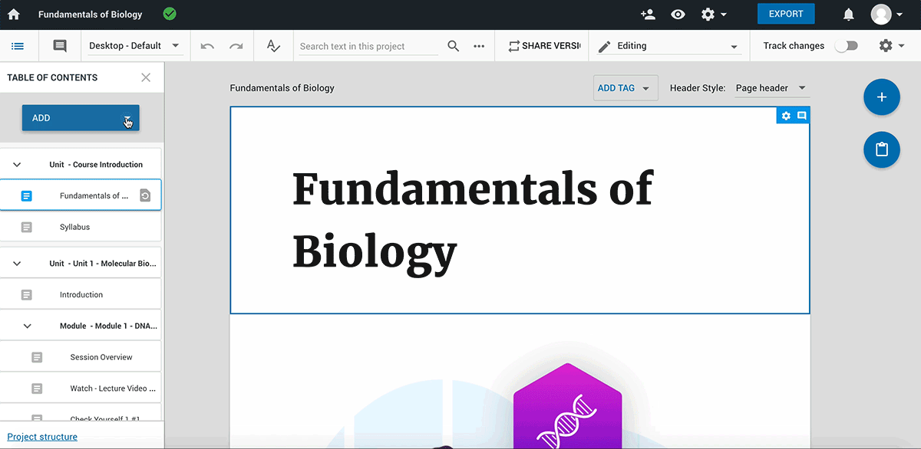Open the Desktop - Default layout dropdown
The image size is (921, 449).
(x=134, y=46)
